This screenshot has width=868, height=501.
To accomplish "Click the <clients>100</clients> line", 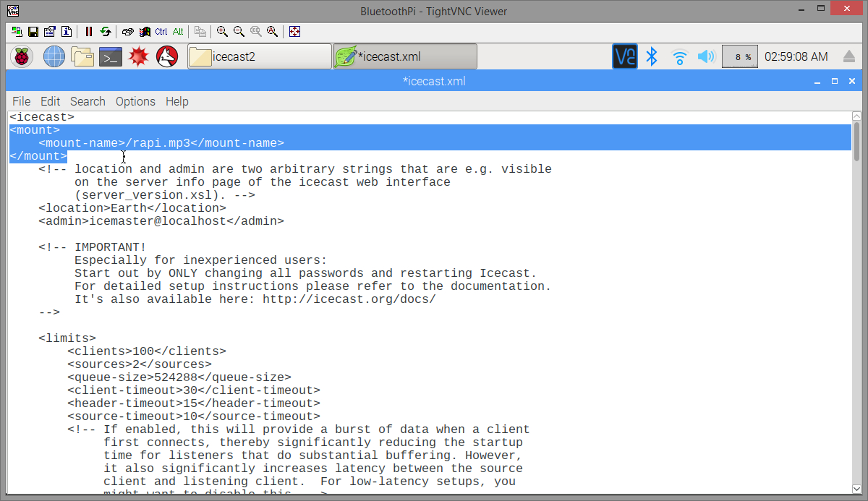I will click(147, 351).
